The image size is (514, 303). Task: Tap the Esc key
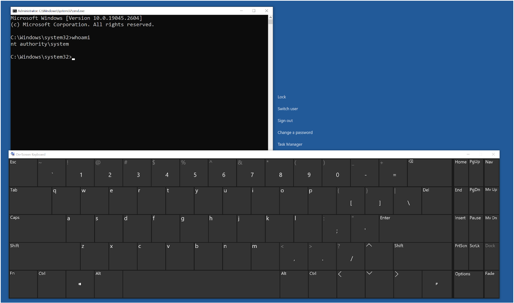(x=23, y=173)
